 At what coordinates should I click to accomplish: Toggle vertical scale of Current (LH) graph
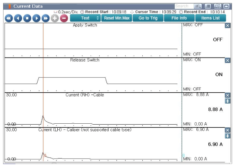pos(227,136)
